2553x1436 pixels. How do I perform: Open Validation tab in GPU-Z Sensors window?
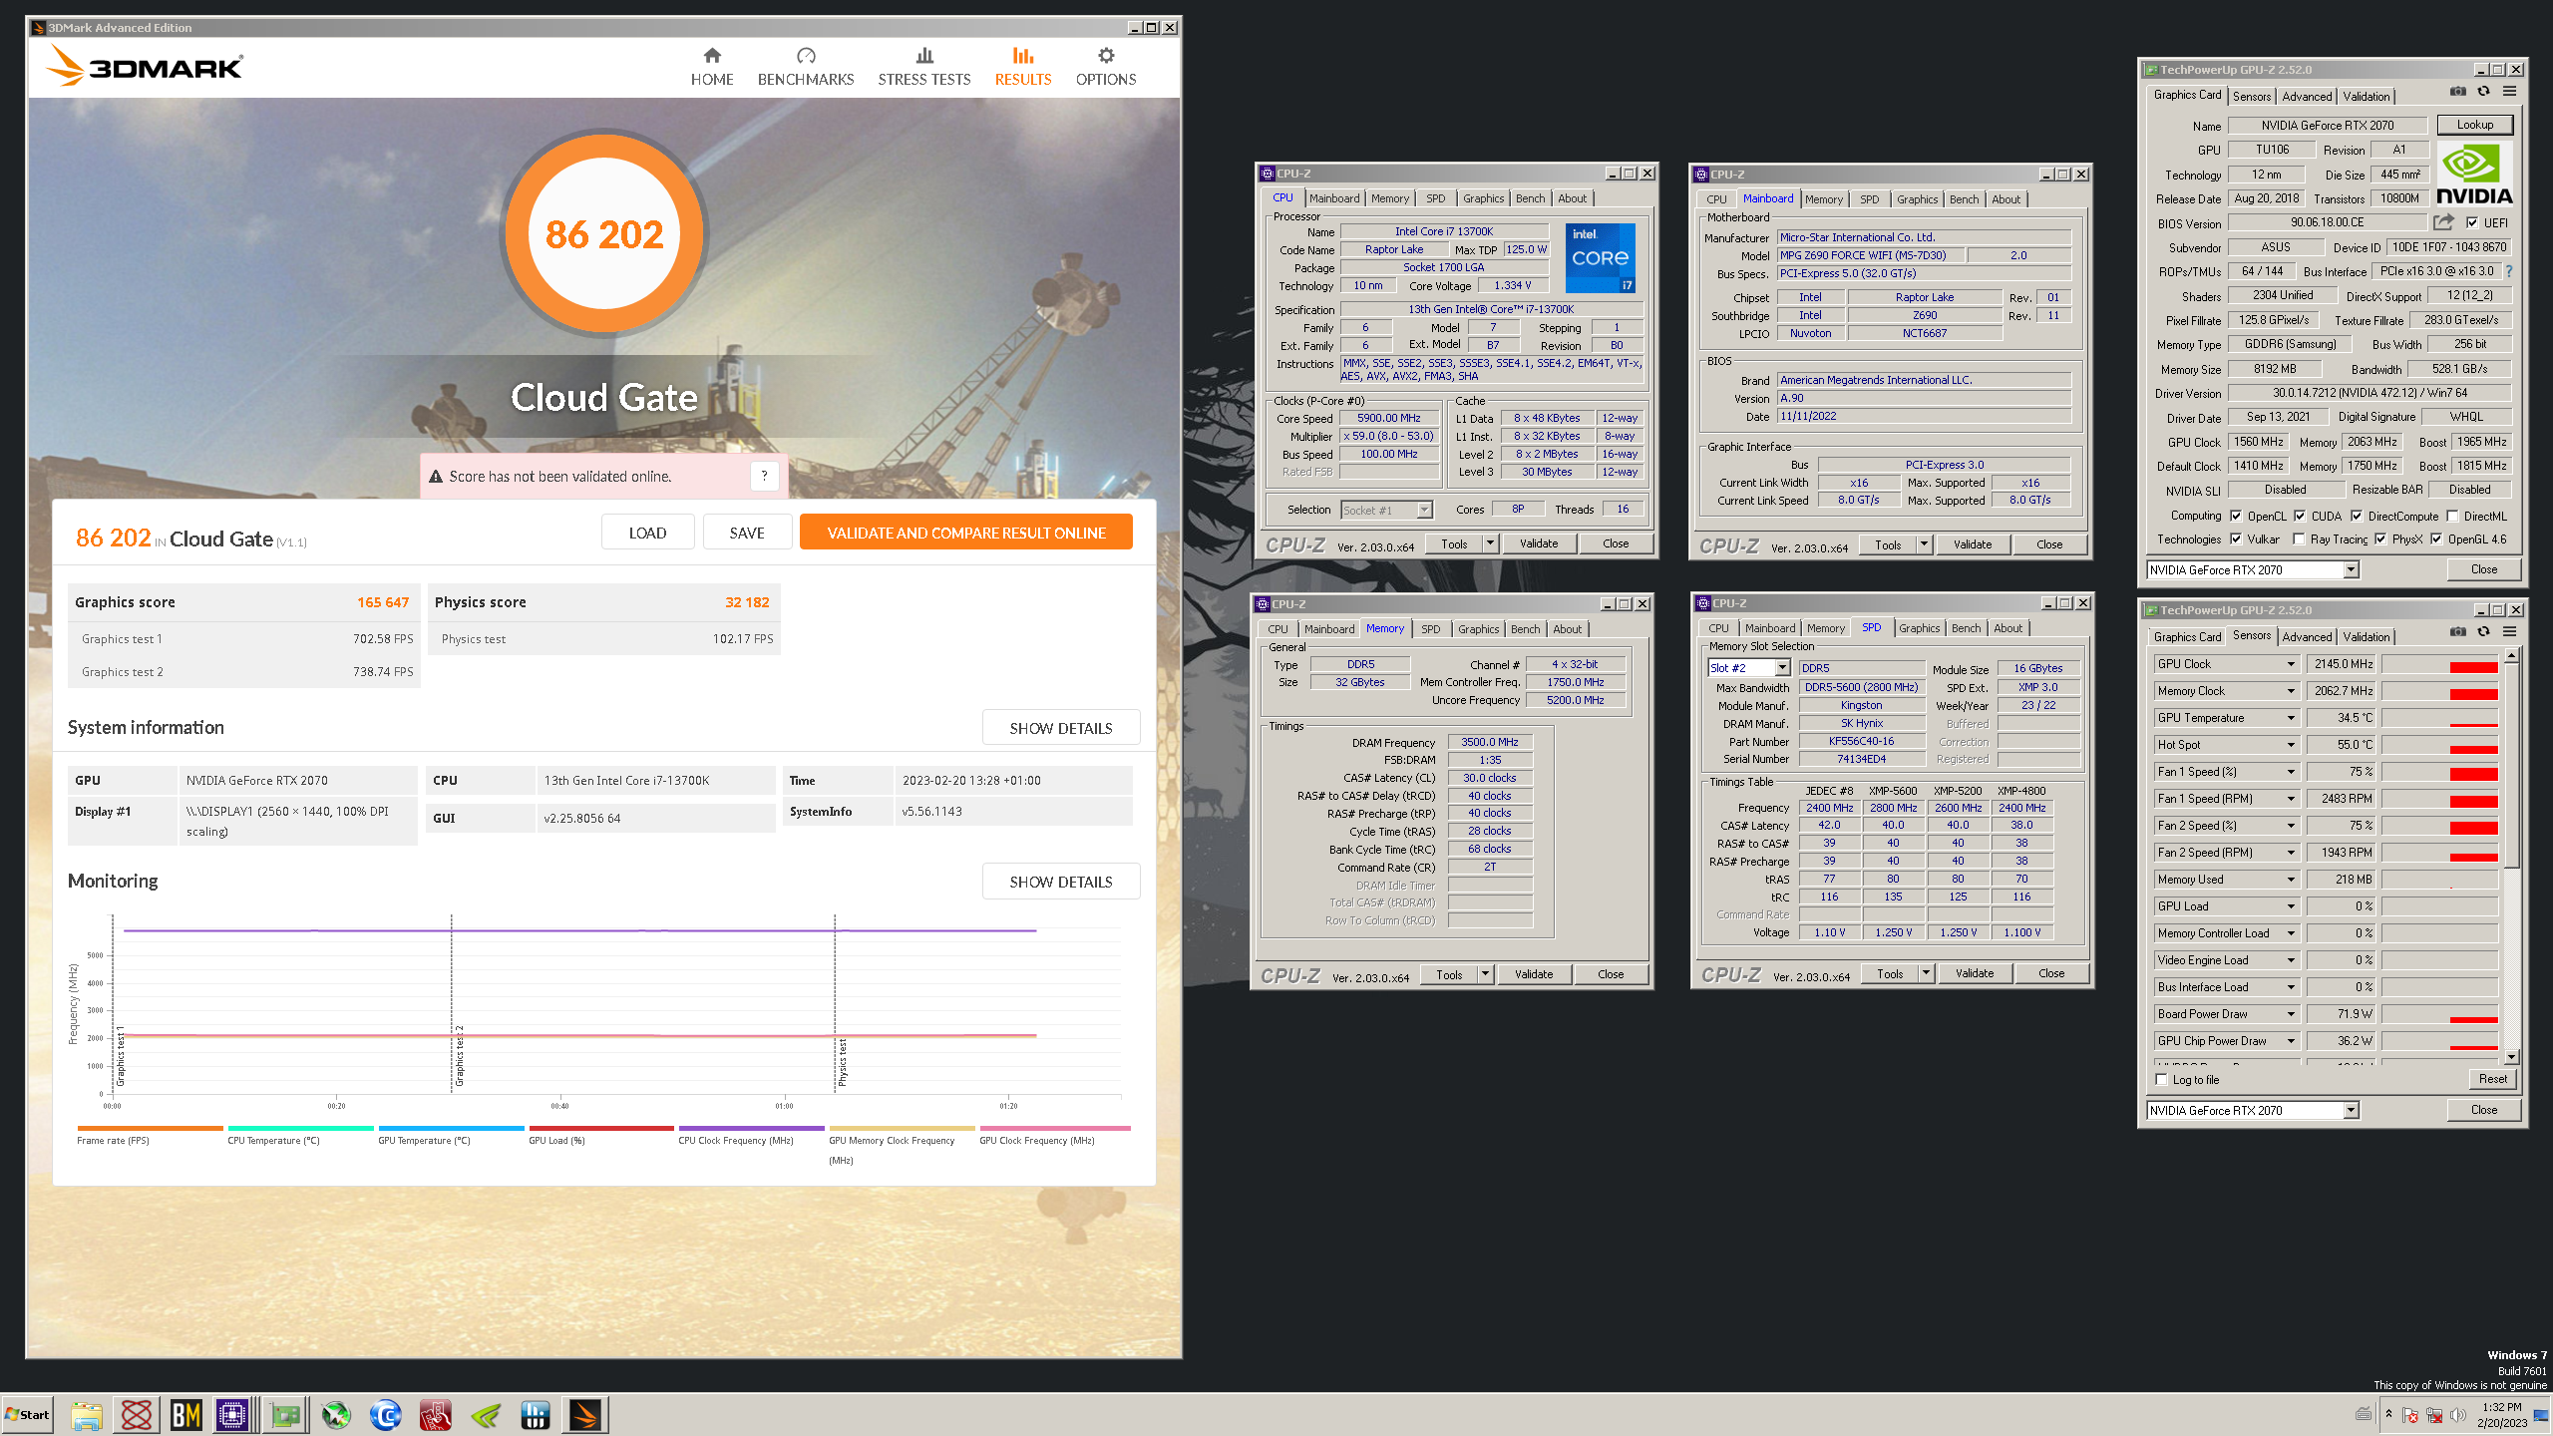pyautogui.click(x=2366, y=637)
